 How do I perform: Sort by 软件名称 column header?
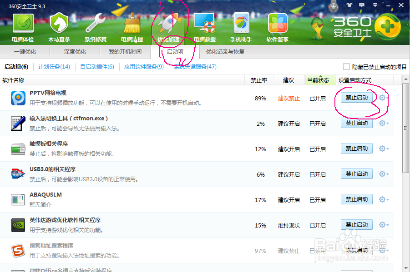[122, 80]
